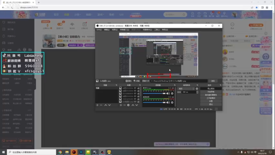Open Chrome from the Windows taskbar
The height and width of the screenshot is (155, 275).
pos(60,152)
